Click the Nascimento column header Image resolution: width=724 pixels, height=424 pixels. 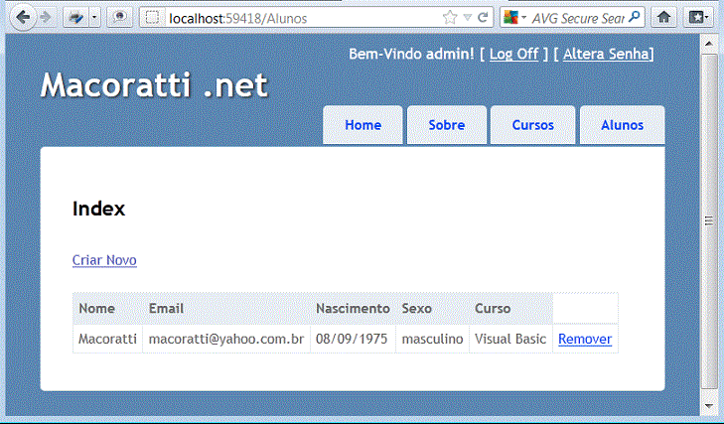[353, 308]
